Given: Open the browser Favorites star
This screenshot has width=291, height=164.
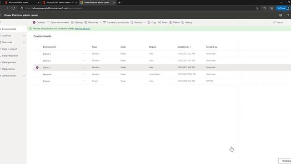Looking at the screenshot, I should click(x=265, y=8).
